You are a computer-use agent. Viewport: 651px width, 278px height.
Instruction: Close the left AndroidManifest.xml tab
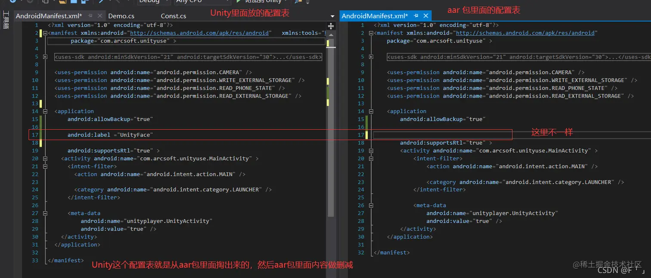point(100,16)
